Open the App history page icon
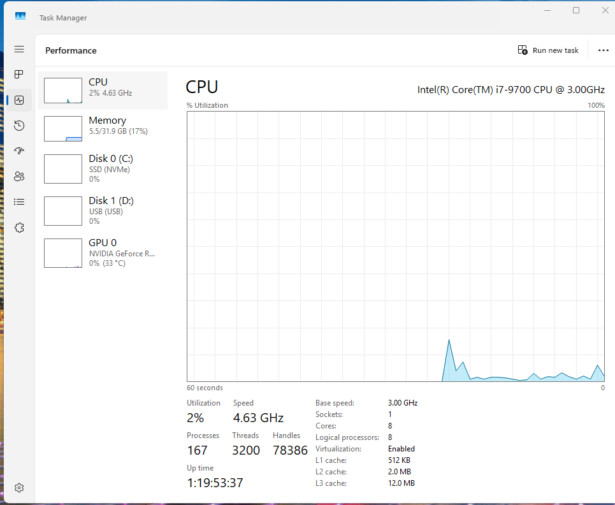 tap(19, 126)
